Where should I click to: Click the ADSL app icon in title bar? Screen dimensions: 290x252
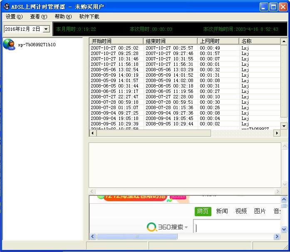tap(6, 7)
